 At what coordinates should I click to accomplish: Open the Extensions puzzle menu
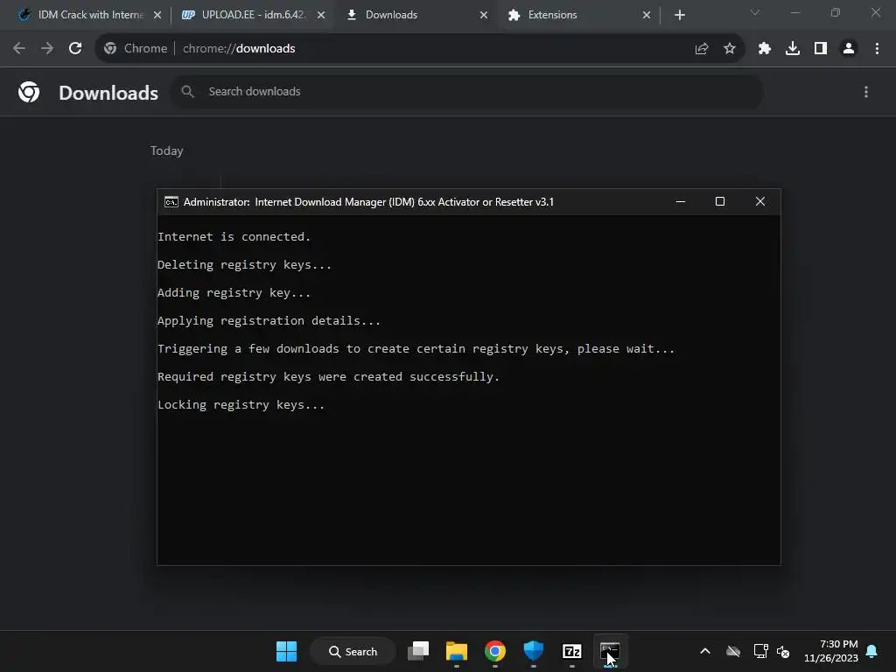(x=765, y=49)
